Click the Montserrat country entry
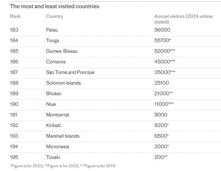 tap(57, 115)
